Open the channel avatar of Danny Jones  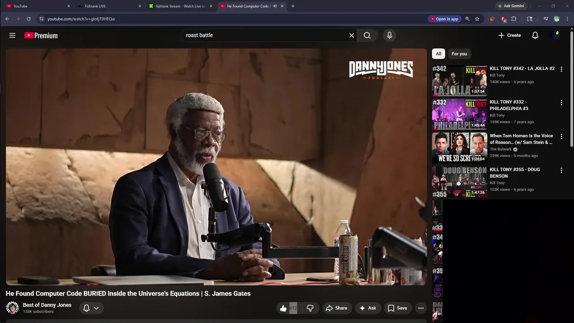click(13, 308)
